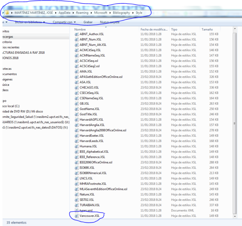Click the CHICAGO.XSL file icon
242x226 pixels.
click(77, 87)
